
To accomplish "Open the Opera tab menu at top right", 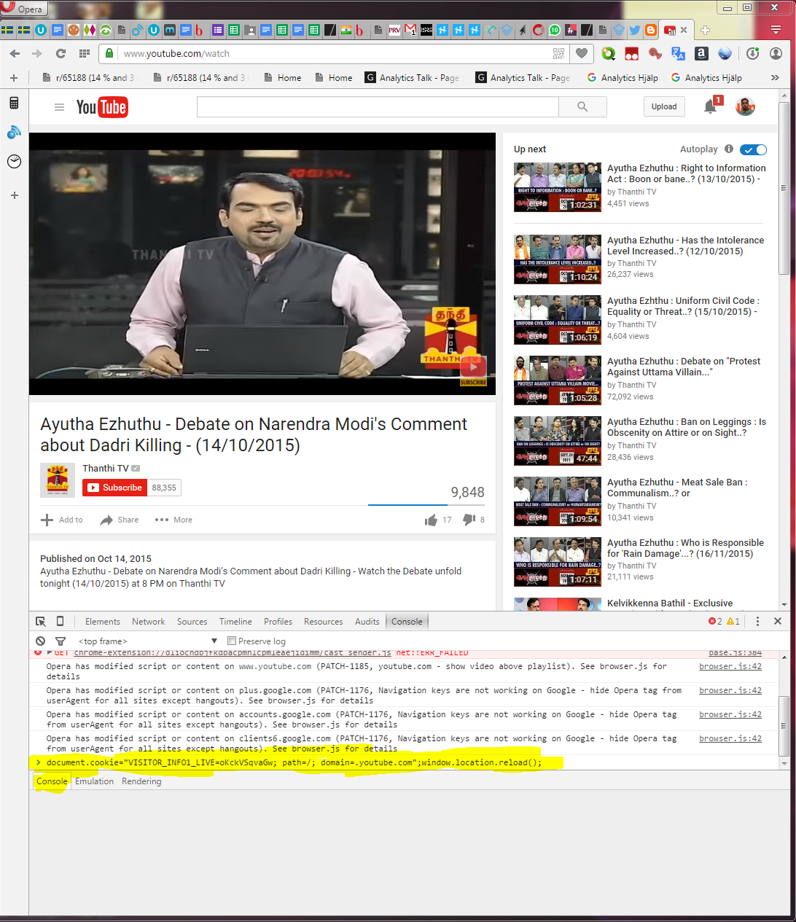I will click(x=776, y=30).
